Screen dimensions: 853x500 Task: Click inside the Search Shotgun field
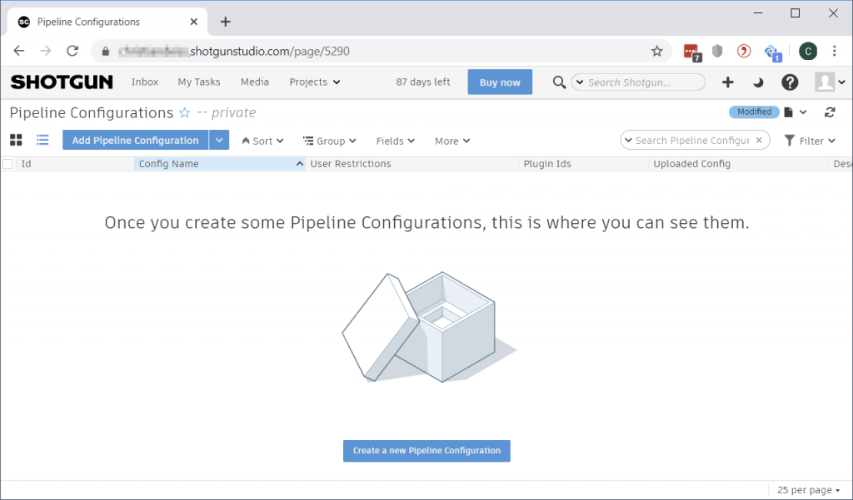(x=638, y=82)
